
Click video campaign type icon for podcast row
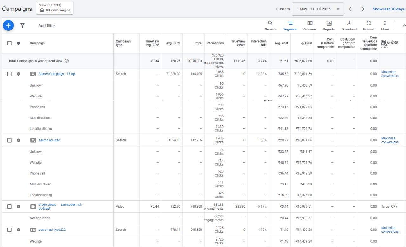point(33,207)
